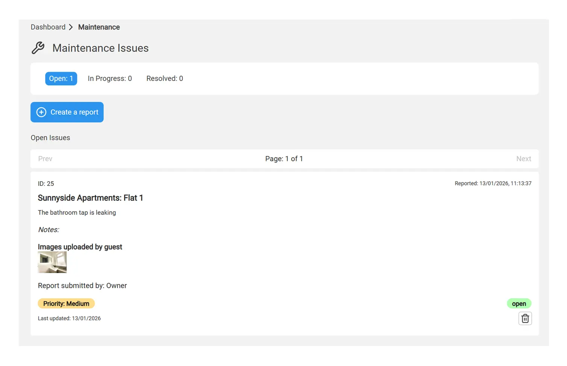Click the green open status badge
This screenshot has height=366, width=567.
pyautogui.click(x=519, y=304)
